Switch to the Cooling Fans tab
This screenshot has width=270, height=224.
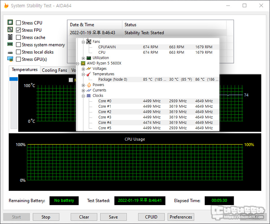(x=54, y=70)
